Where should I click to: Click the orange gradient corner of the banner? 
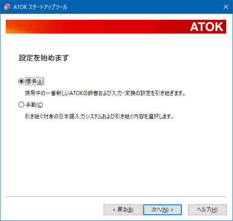click(x=11, y=30)
